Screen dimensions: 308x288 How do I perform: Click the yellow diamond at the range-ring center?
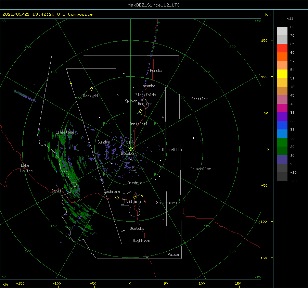point(131,149)
